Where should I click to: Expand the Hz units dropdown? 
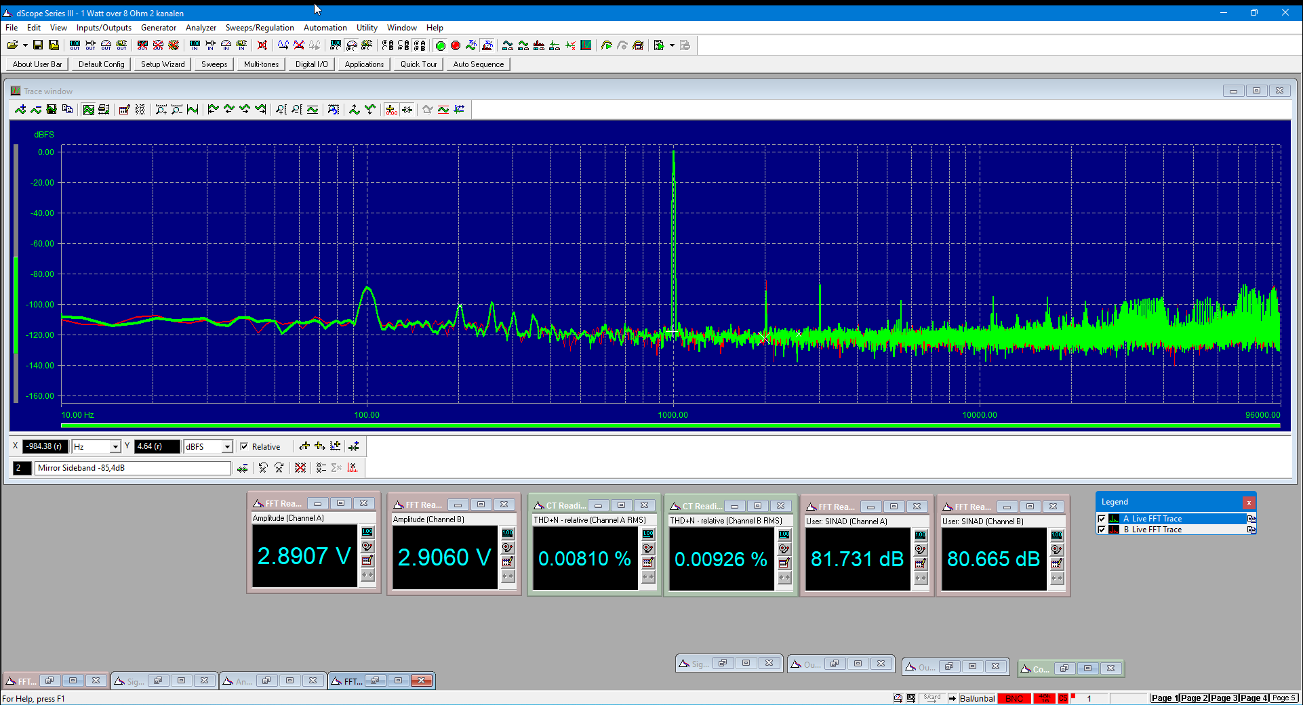point(115,446)
